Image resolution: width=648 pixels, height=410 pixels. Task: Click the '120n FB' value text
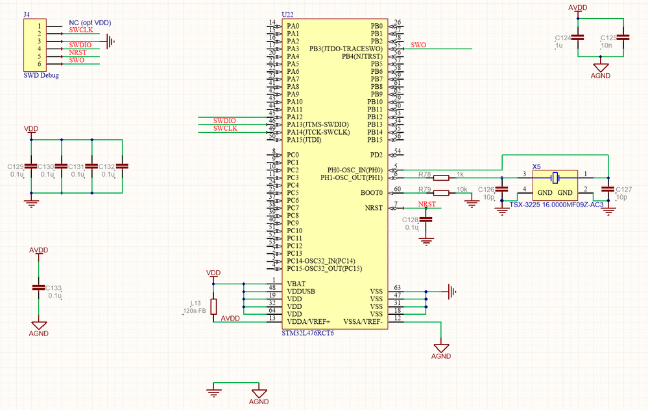click(195, 311)
